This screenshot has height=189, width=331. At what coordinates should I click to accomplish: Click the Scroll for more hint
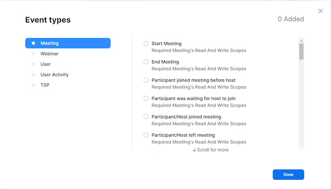click(x=211, y=150)
